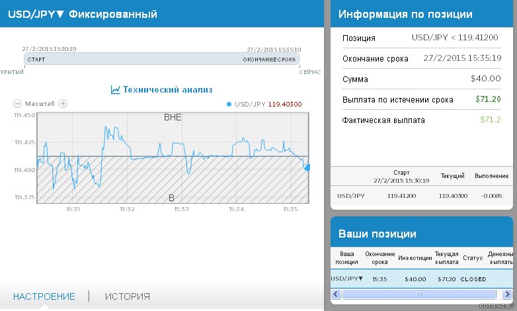Viewport: 517px width, 311px height.
Task: Click current price dot on chart
Action: click(x=307, y=167)
